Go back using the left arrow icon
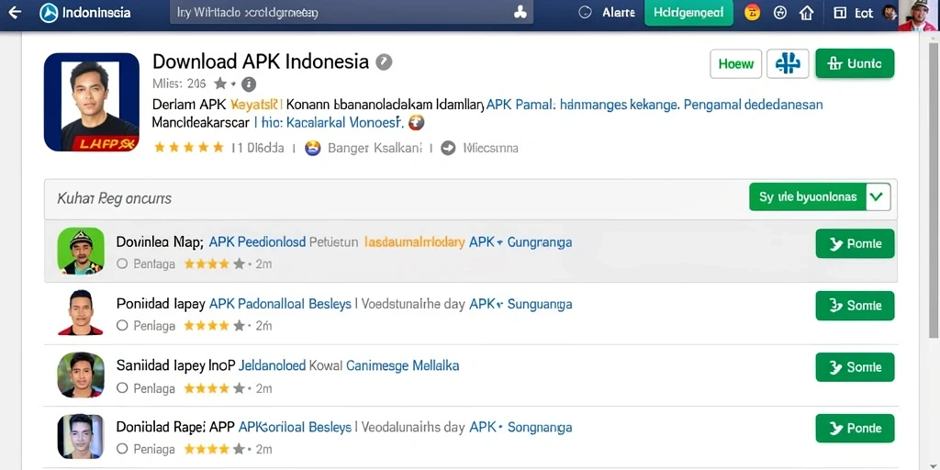The height and width of the screenshot is (470, 940). pos(15,13)
